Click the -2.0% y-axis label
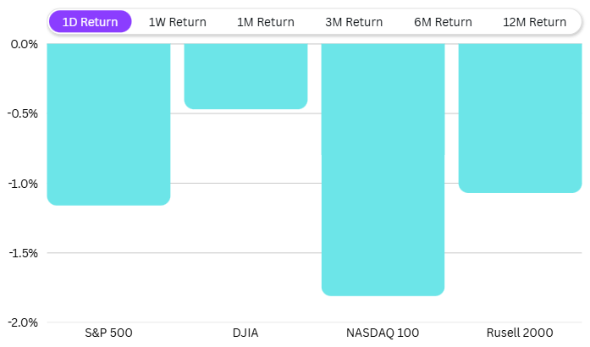This screenshot has width=590, height=347. coord(23,322)
